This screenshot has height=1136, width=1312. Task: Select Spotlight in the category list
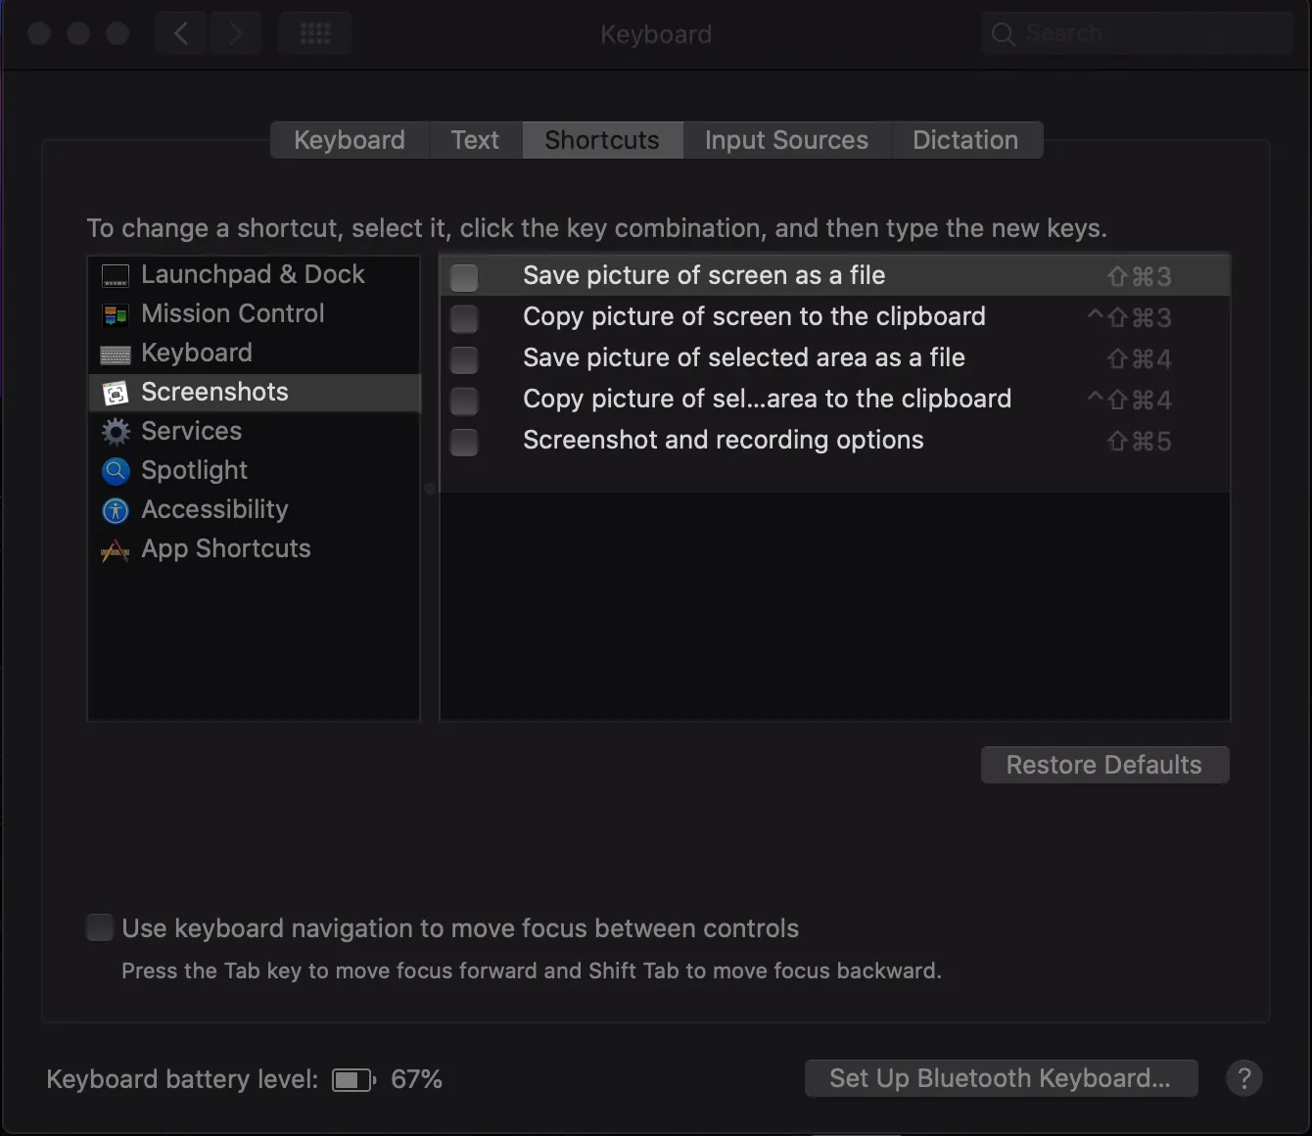254,471
